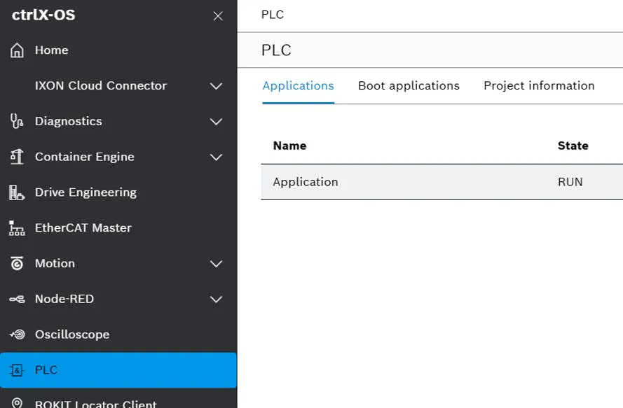Click the Name column header
623x408 pixels.
(289, 146)
